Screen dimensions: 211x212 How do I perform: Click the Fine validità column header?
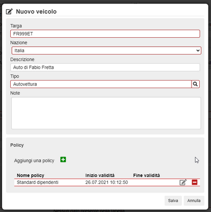point(147,175)
